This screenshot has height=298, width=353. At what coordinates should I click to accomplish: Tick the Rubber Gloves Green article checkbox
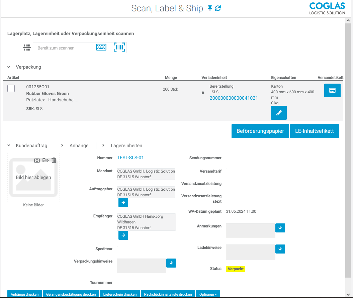(11, 89)
